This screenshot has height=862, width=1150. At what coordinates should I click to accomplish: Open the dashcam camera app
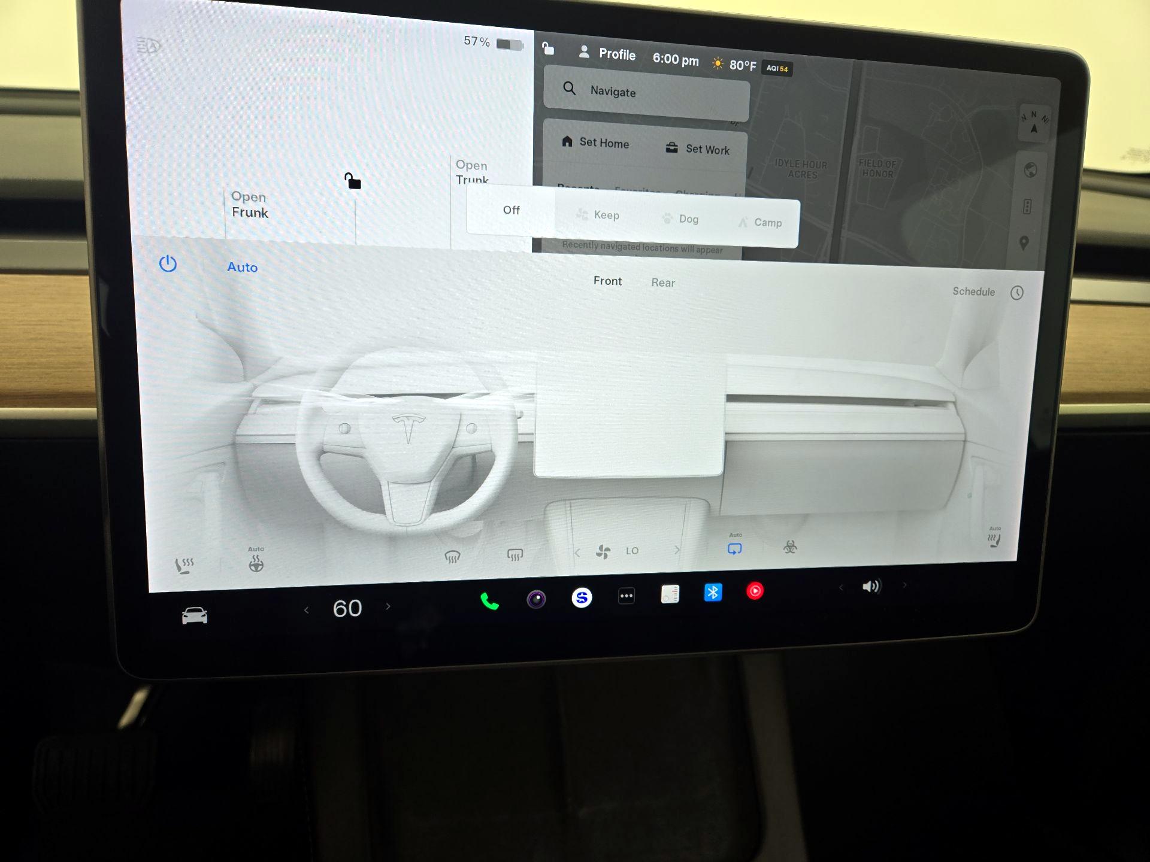[536, 599]
